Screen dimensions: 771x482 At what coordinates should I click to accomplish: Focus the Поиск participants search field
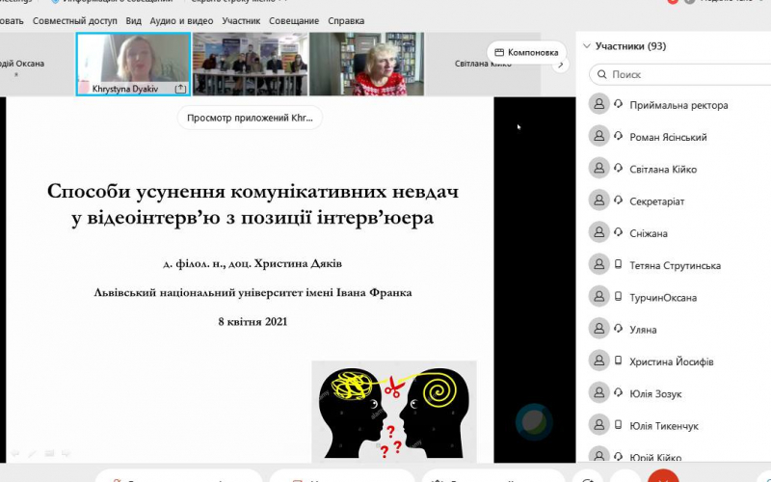click(680, 75)
